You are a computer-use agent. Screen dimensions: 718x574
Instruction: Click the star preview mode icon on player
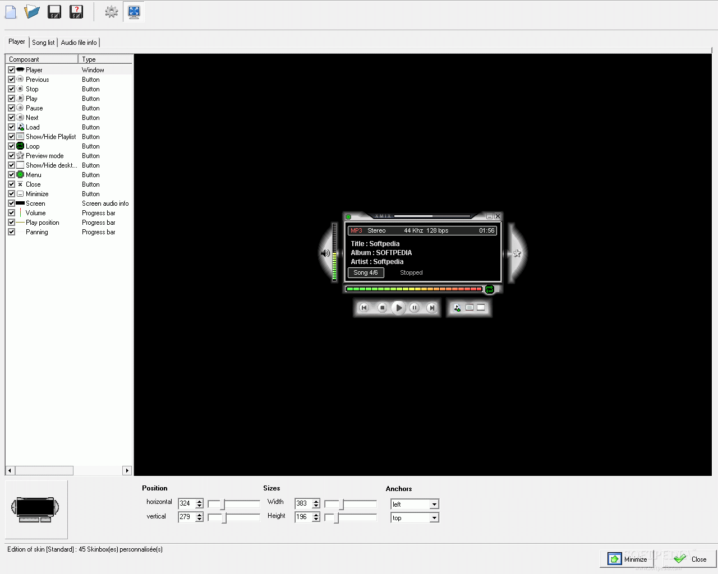click(x=517, y=253)
